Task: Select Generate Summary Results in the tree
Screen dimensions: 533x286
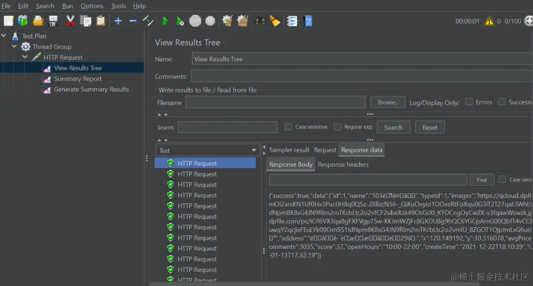Action: (x=91, y=89)
